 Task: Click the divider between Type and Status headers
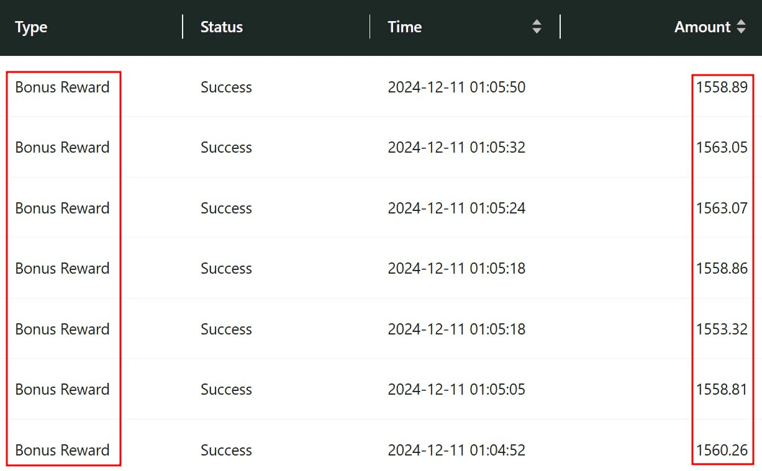click(x=183, y=27)
